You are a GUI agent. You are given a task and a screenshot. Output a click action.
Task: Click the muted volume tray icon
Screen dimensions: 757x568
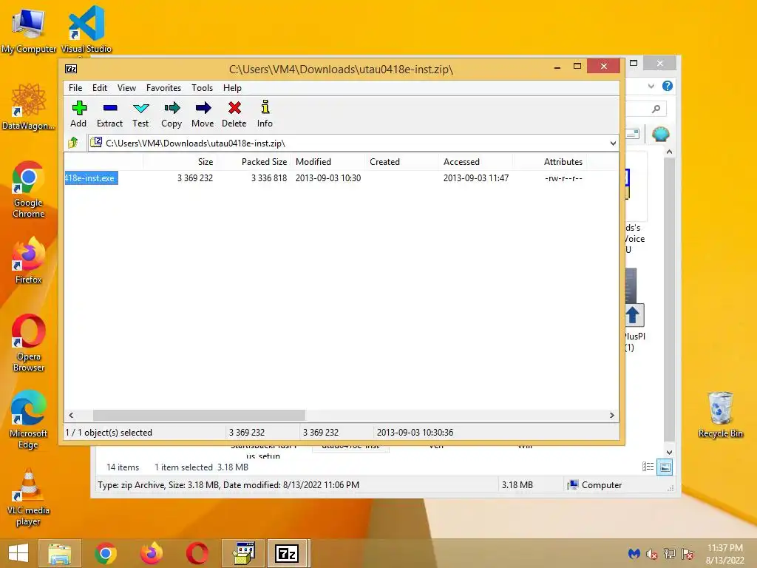[x=652, y=554]
